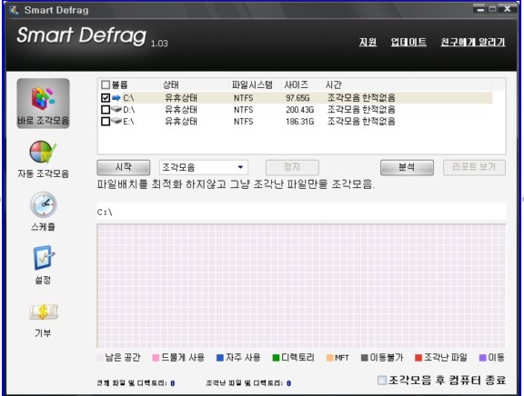Viewport: 524px width, 396px height.
Task: Click the Smart Defrag title bar app icon
Action: pos(14,10)
